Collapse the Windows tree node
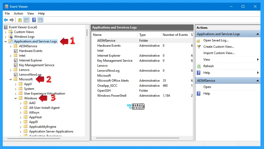Viewport: 264px width, 149px height. pos(16,98)
